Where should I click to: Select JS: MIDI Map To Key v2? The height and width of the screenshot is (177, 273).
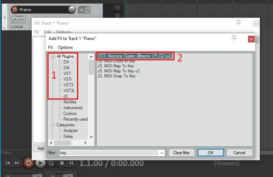coord(118,71)
